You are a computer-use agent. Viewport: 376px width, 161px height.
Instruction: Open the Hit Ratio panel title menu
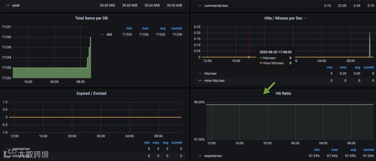(x=284, y=94)
